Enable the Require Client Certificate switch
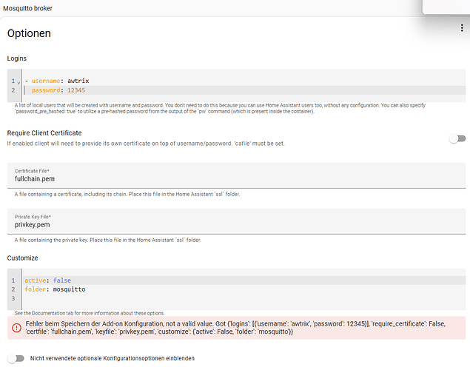Image resolution: width=470 pixels, height=370 pixels. coord(458,138)
